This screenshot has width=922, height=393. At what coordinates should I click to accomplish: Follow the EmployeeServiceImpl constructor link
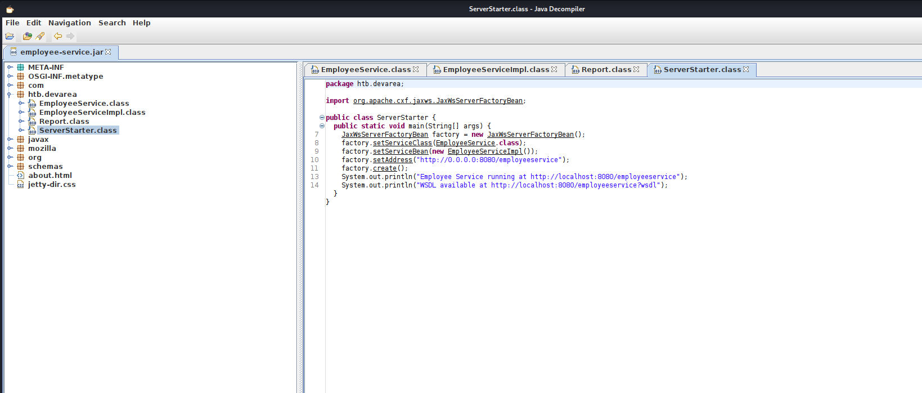pos(485,151)
